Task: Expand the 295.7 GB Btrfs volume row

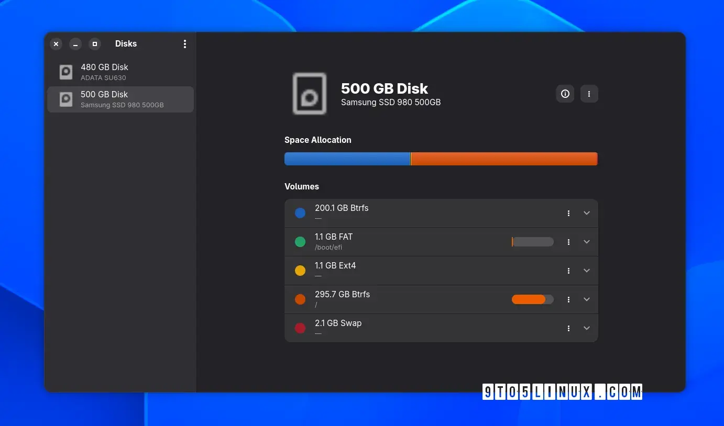Action: click(x=587, y=299)
